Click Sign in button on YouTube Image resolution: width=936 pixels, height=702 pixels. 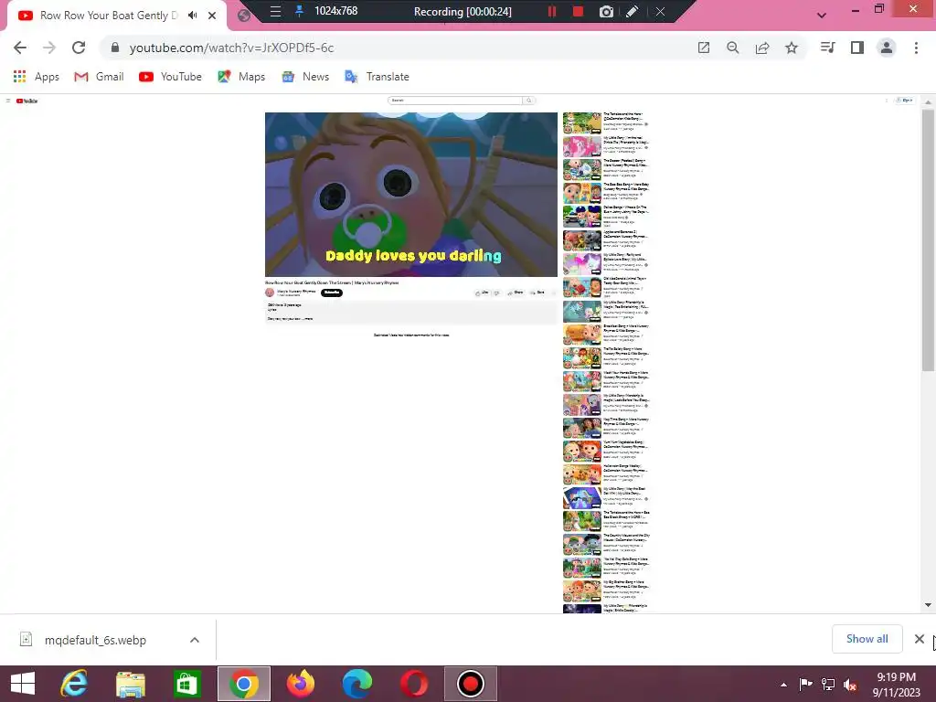pyautogui.click(x=906, y=101)
